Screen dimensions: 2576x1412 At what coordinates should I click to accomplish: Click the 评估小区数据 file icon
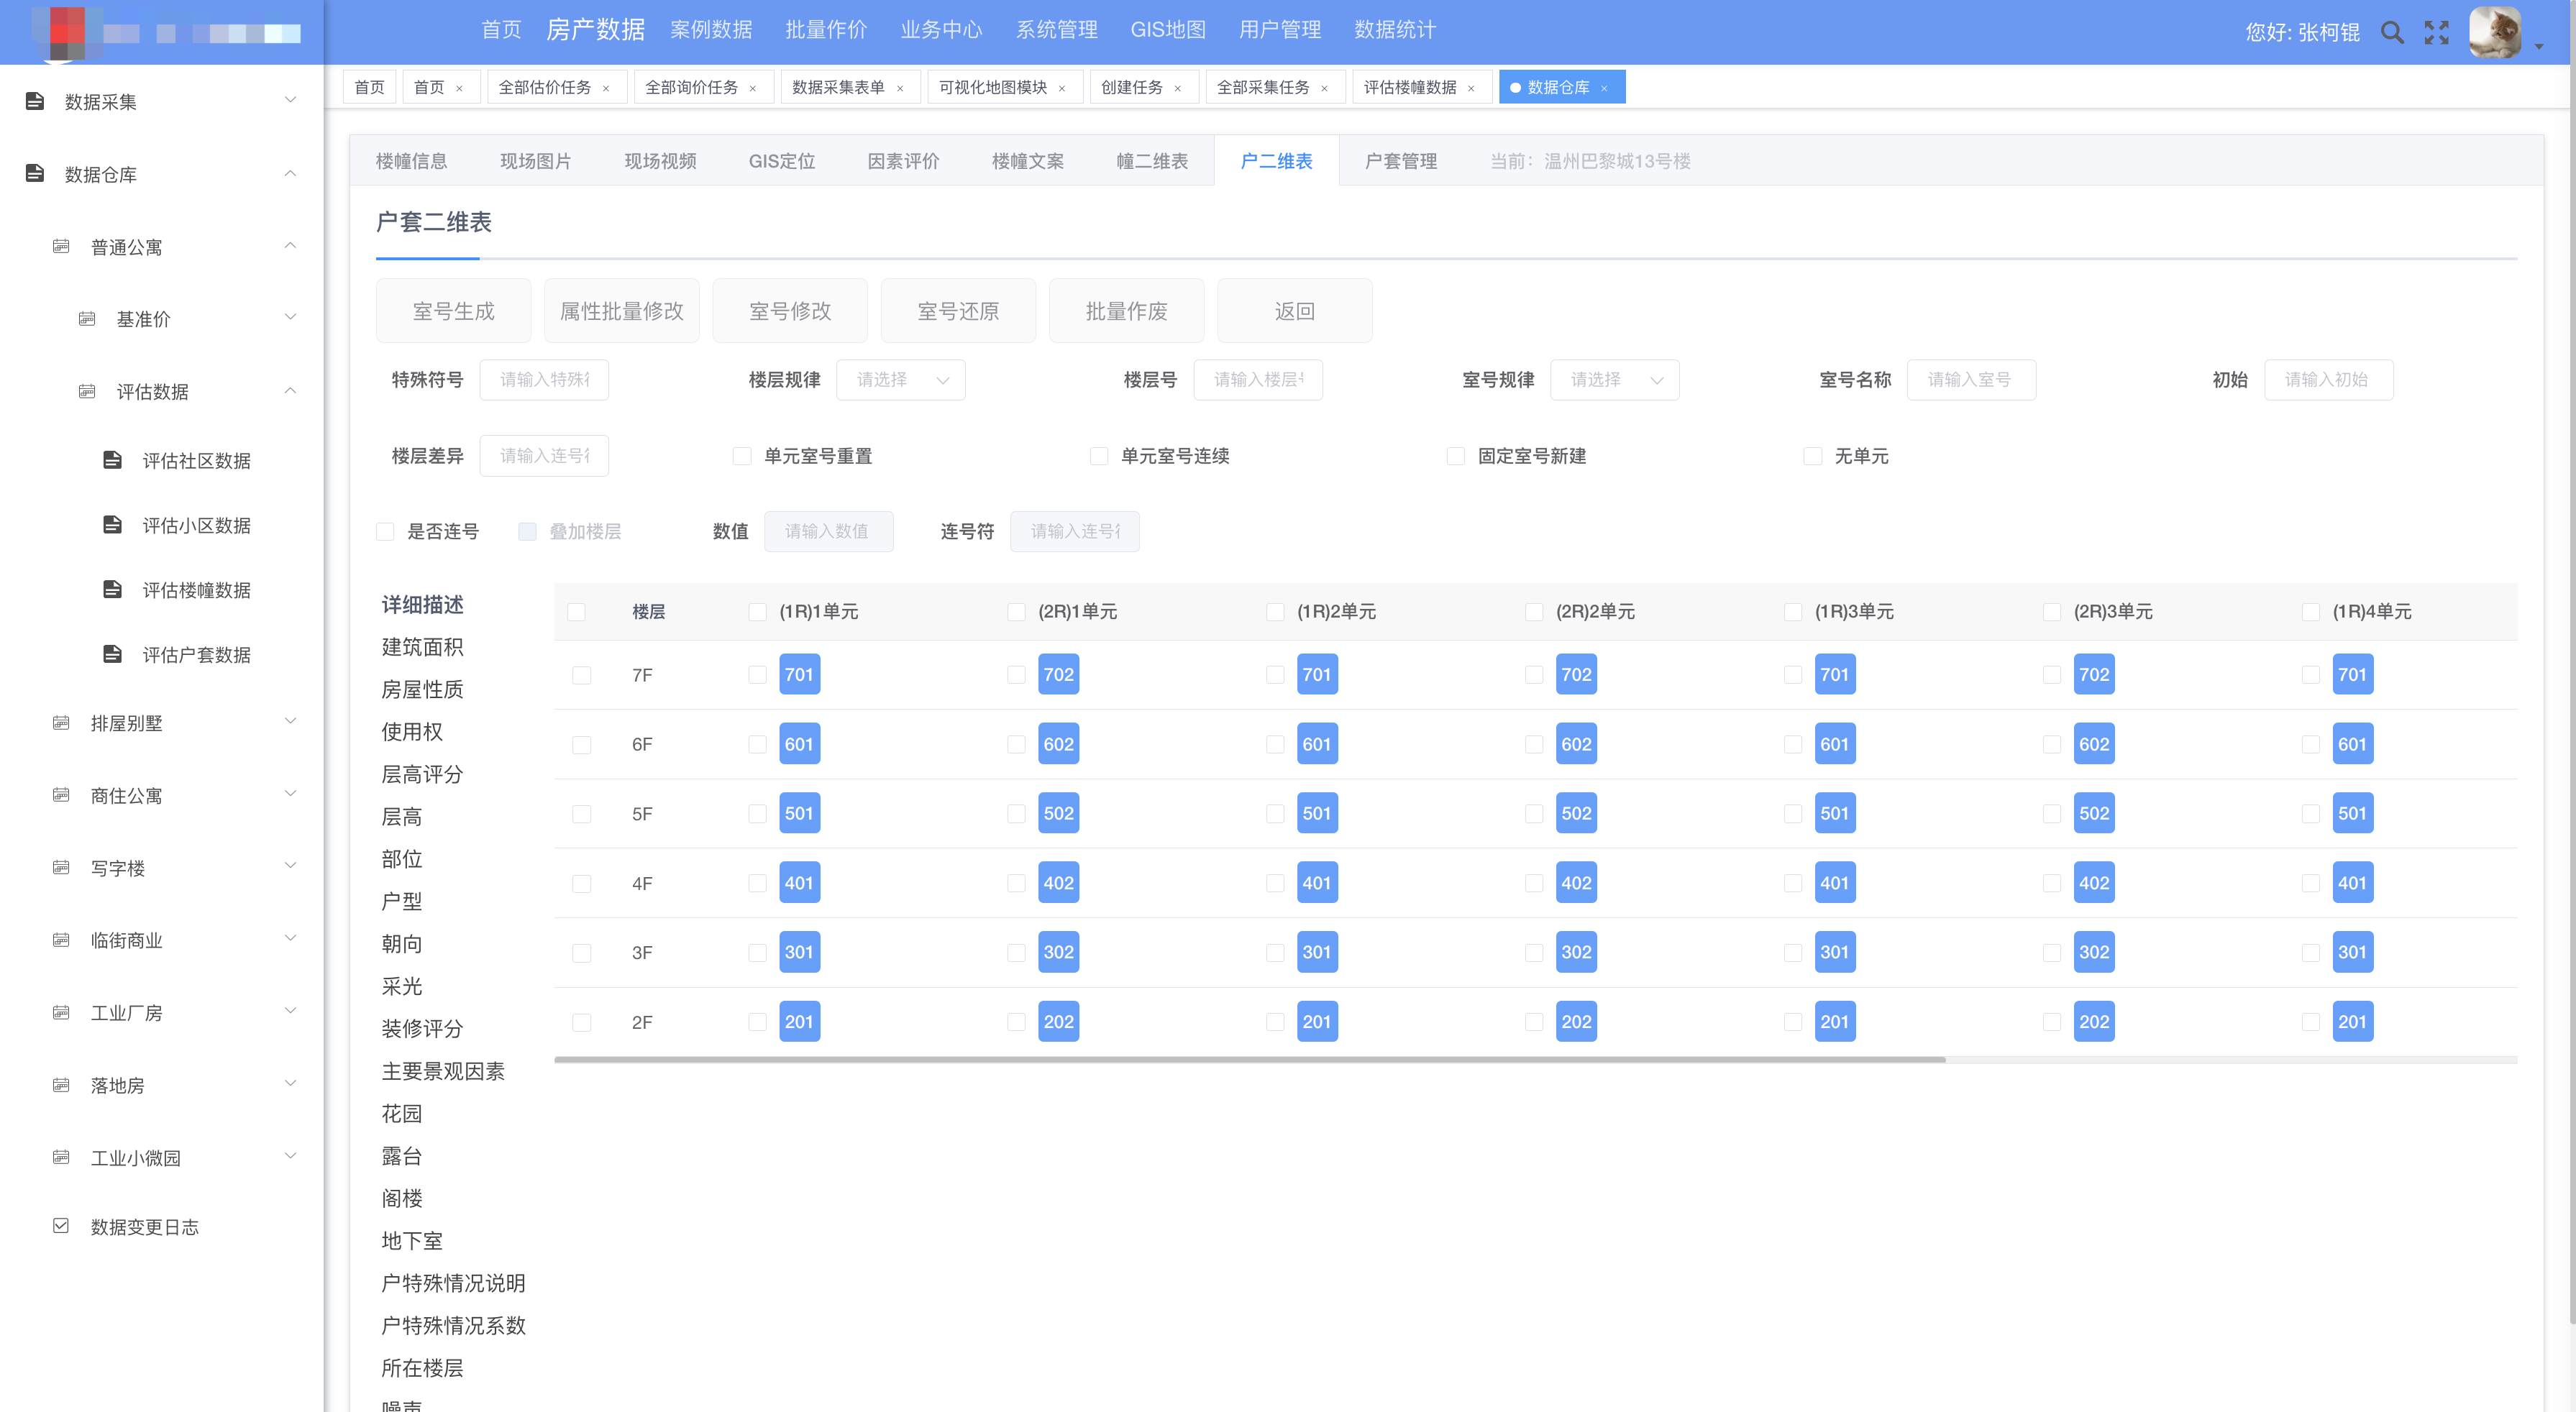113,525
